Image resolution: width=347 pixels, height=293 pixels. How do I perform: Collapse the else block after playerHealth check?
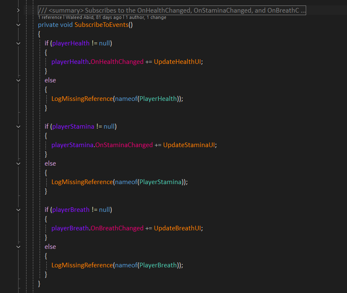pos(18,80)
